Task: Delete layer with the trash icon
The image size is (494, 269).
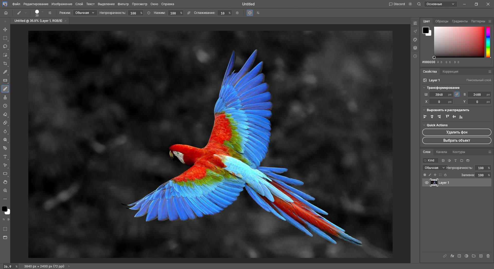Action: [x=488, y=256]
